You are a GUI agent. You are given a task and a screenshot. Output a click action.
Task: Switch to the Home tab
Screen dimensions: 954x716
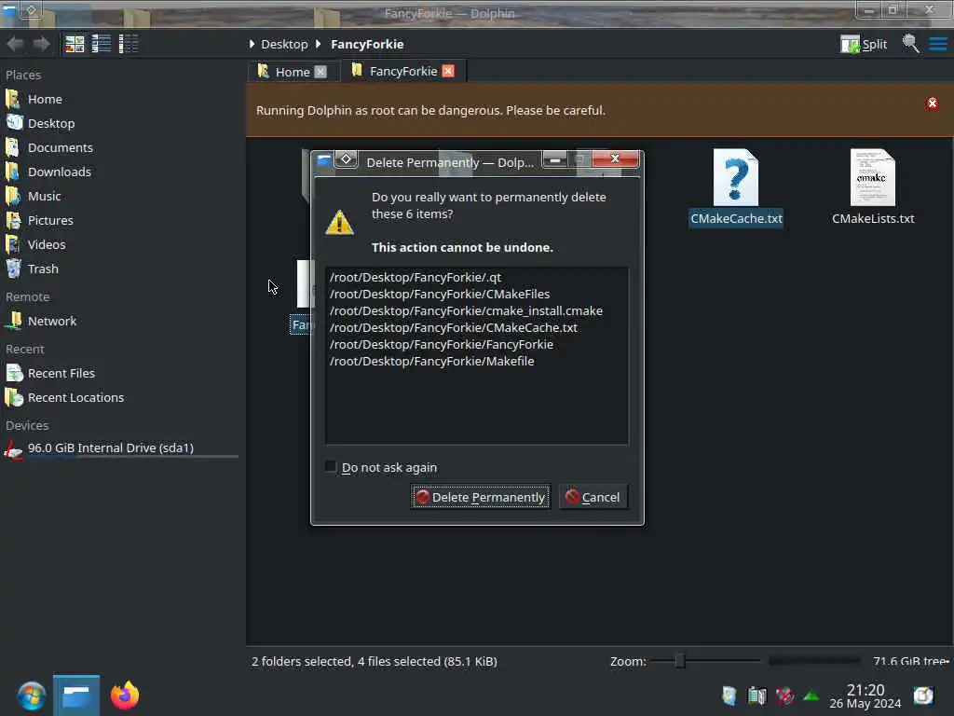click(292, 72)
